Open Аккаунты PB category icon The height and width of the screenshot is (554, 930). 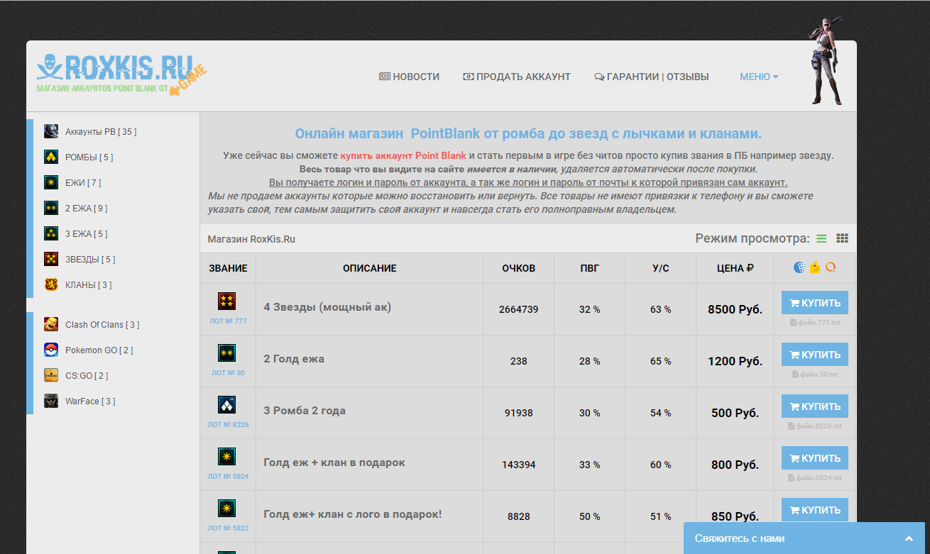tap(51, 131)
